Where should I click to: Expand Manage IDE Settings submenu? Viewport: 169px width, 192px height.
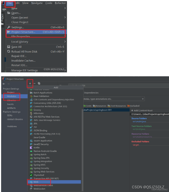coord(65,70)
